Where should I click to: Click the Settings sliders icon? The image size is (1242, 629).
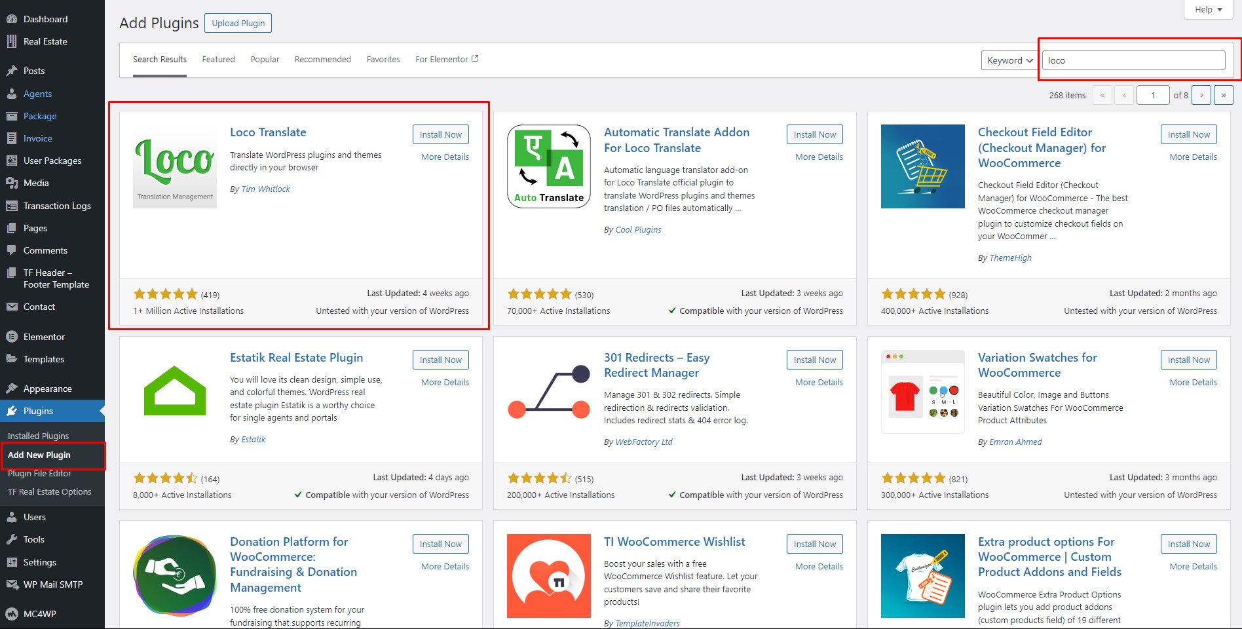12,562
